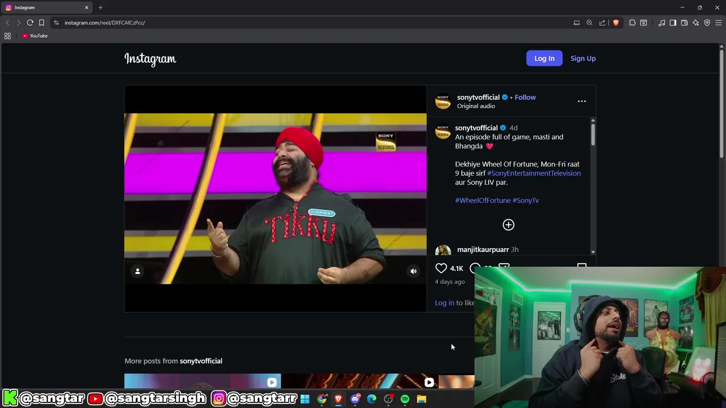This screenshot has height=408, width=726.
Task: Open Brave VPN shield icon
Action: [707, 23]
